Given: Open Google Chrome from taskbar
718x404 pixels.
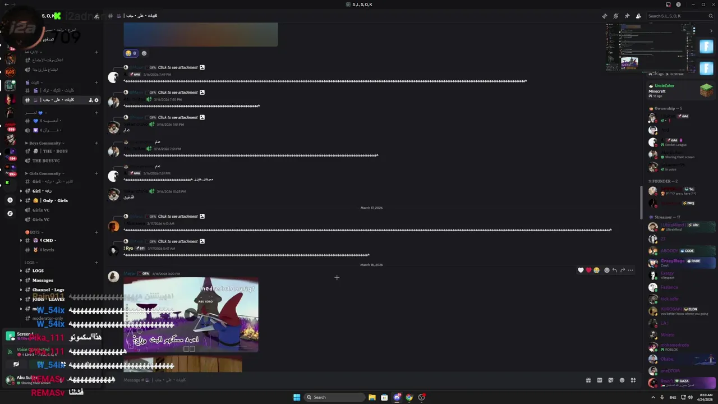Looking at the screenshot, I should (x=409, y=397).
